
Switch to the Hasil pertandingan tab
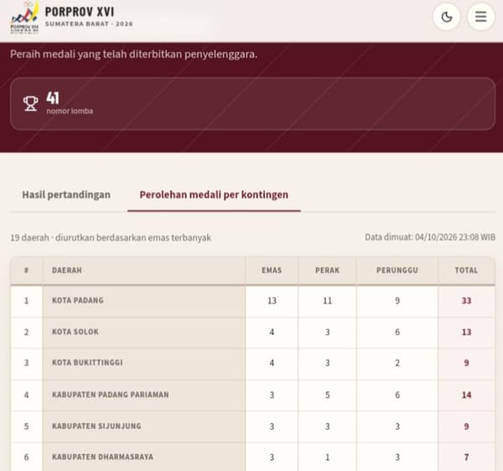click(66, 194)
